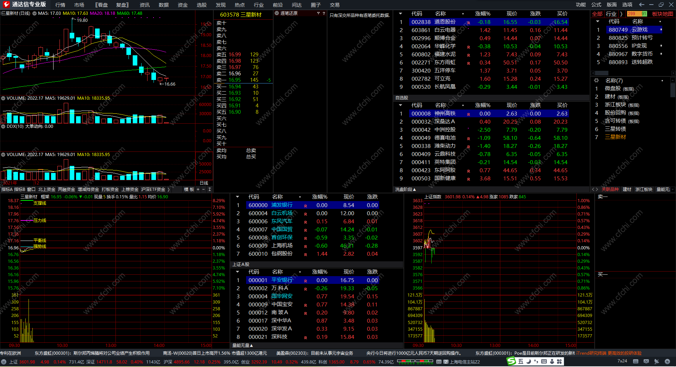Click the monitor icon in the status bar
The height and width of the screenshot is (367, 676).
(x=646, y=361)
